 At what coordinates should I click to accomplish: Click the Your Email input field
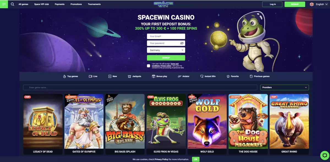pos(166,36)
